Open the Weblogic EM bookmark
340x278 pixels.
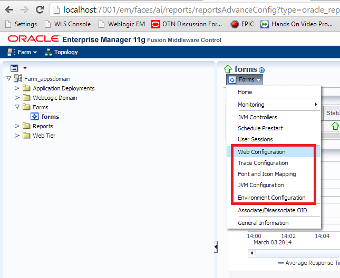click(x=122, y=24)
